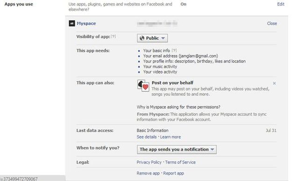Click the Post on your behalf heading
292x181 pixels.
(x=172, y=83)
